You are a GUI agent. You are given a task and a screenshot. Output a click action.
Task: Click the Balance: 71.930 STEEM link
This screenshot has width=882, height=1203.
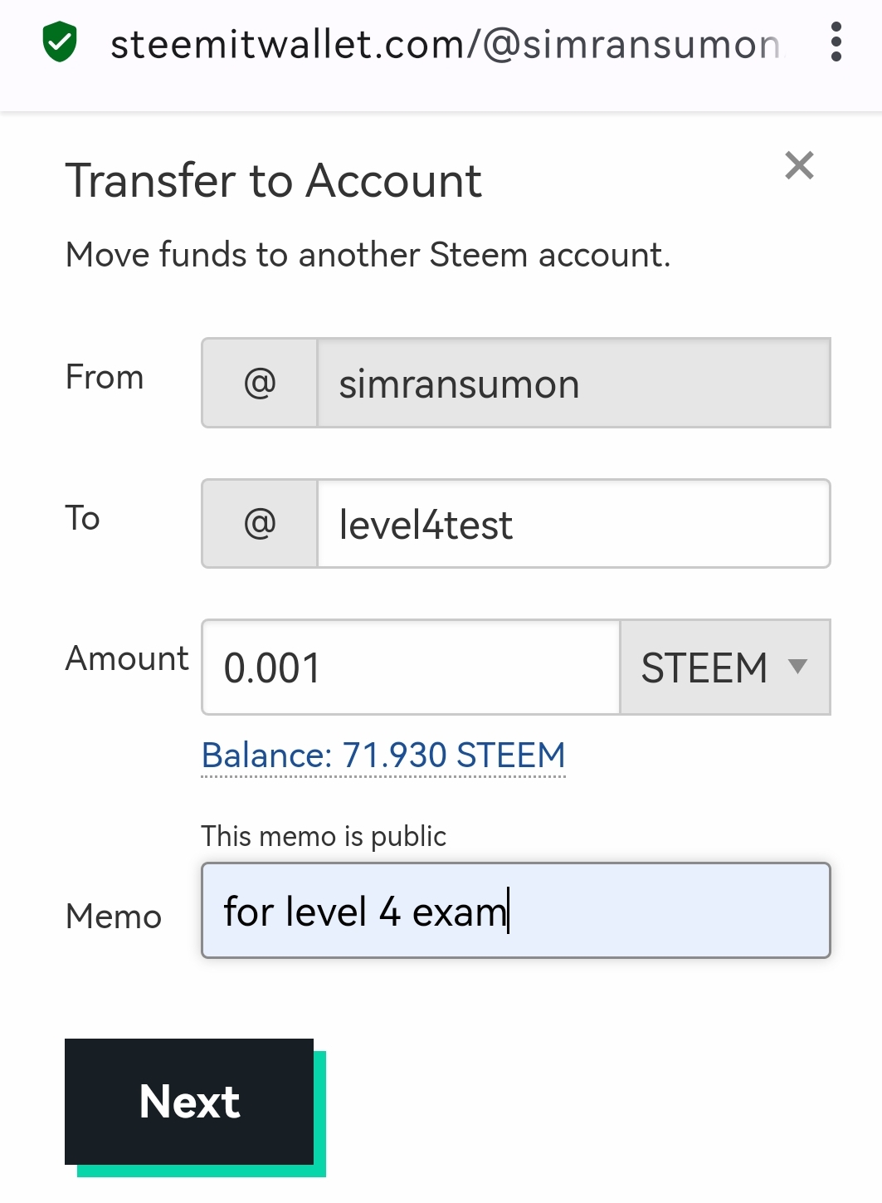[383, 756]
